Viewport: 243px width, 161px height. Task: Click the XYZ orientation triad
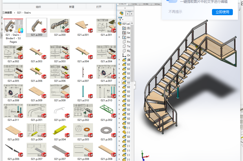144,156
